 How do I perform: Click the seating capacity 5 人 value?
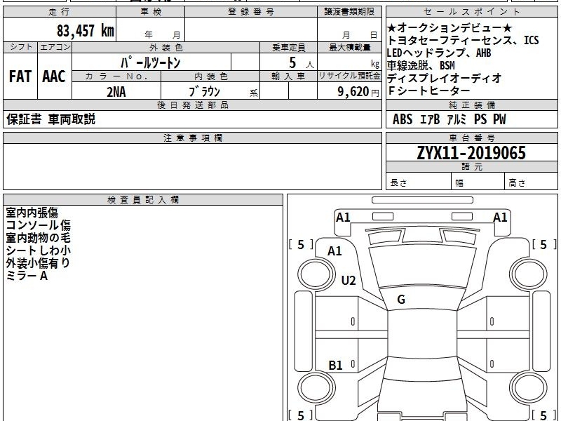coord(302,63)
